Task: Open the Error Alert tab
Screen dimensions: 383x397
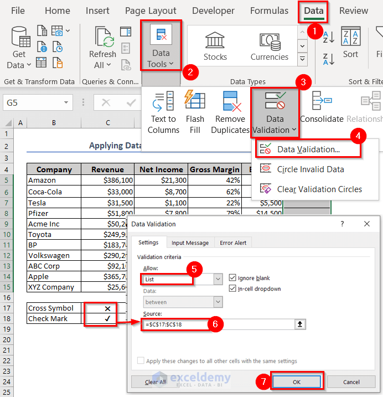Action: pyautogui.click(x=233, y=243)
